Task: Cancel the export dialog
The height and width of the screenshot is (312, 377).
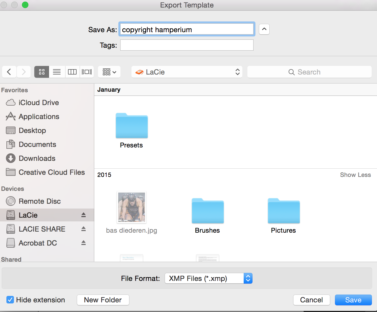Action: tap(311, 300)
